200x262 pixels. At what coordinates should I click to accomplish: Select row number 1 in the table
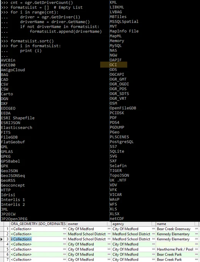(x=7, y=229)
